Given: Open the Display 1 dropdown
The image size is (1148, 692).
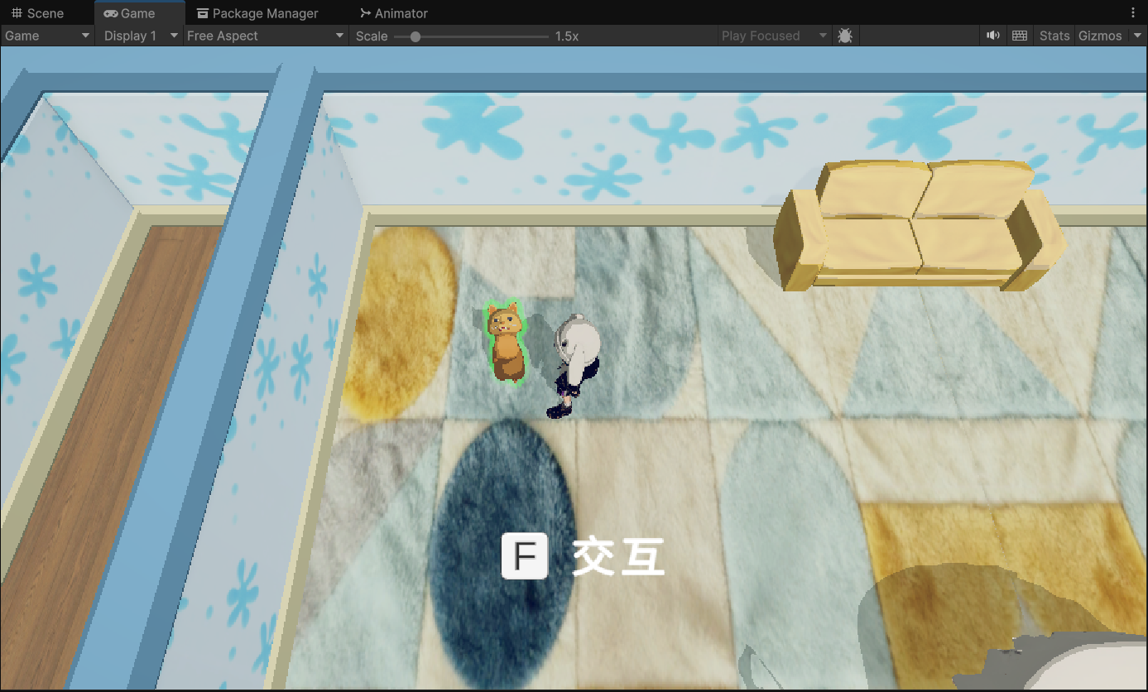Looking at the screenshot, I should [x=141, y=36].
